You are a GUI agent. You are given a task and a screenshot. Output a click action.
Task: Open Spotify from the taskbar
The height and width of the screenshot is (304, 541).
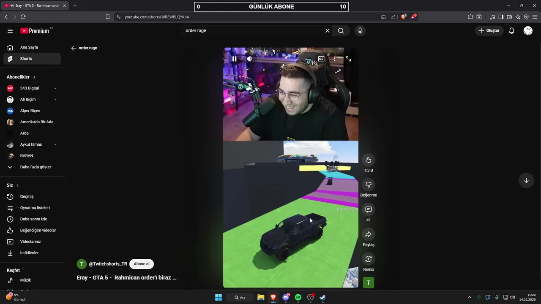(298, 297)
